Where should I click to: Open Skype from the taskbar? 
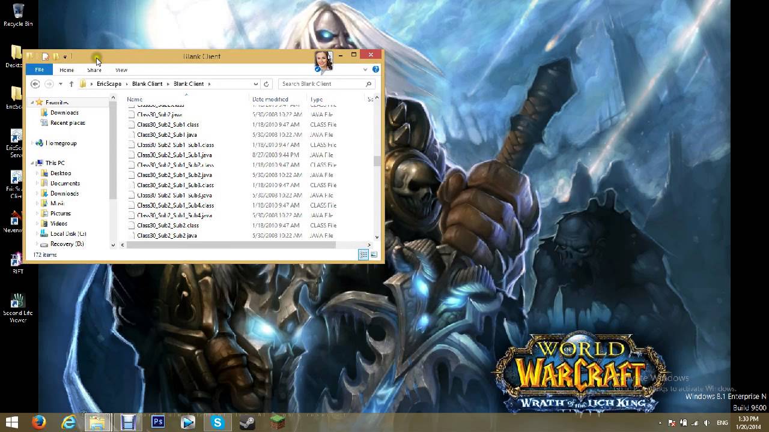[x=217, y=422]
